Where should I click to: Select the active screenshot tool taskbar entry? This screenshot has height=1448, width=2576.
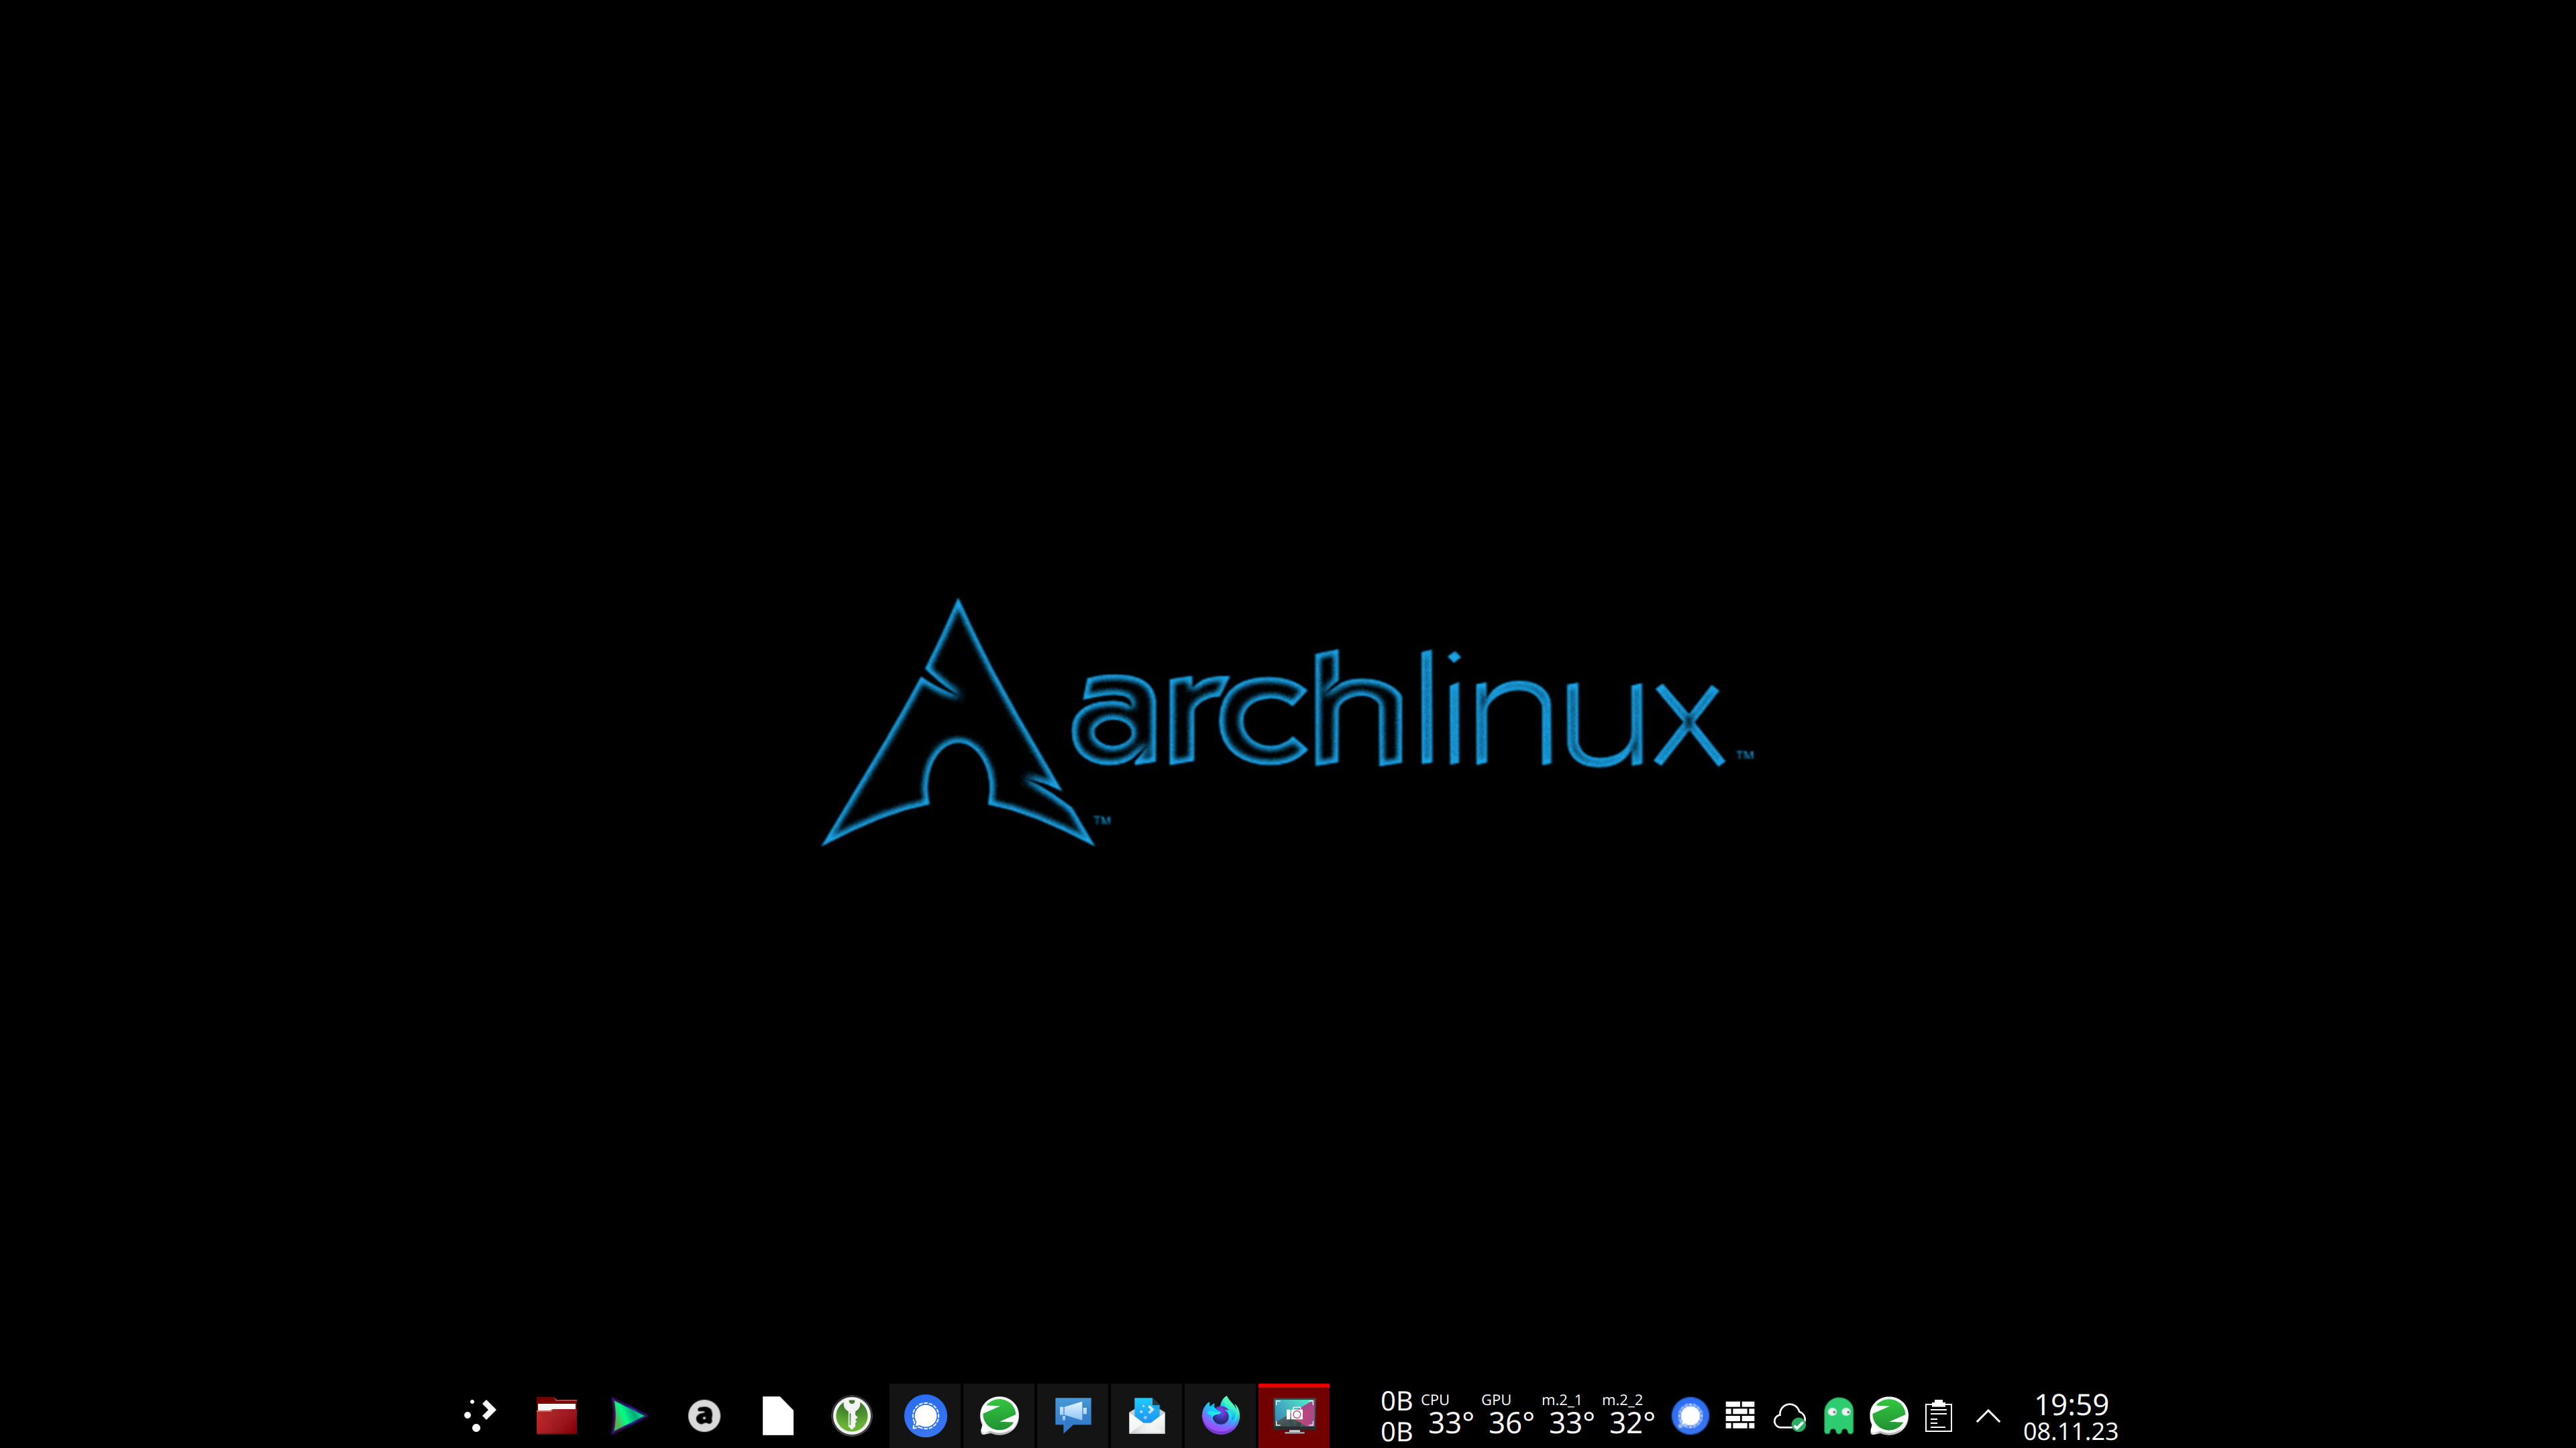click(x=1294, y=1415)
